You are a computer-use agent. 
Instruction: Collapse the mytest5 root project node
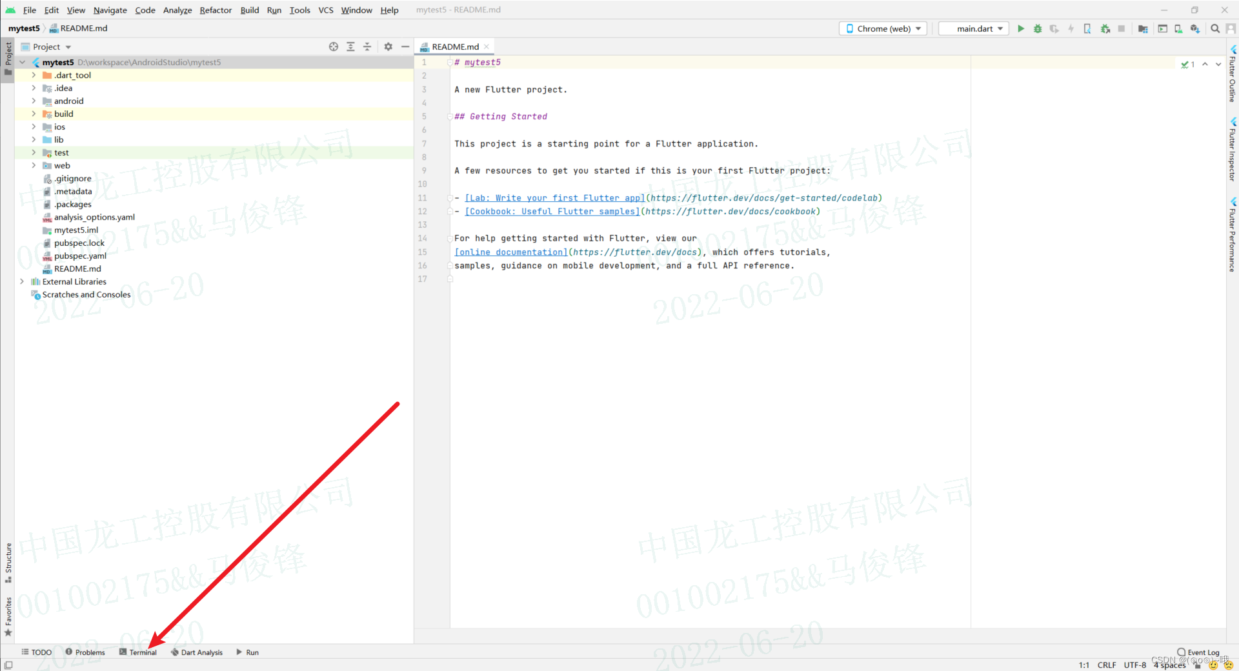tap(23, 63)
